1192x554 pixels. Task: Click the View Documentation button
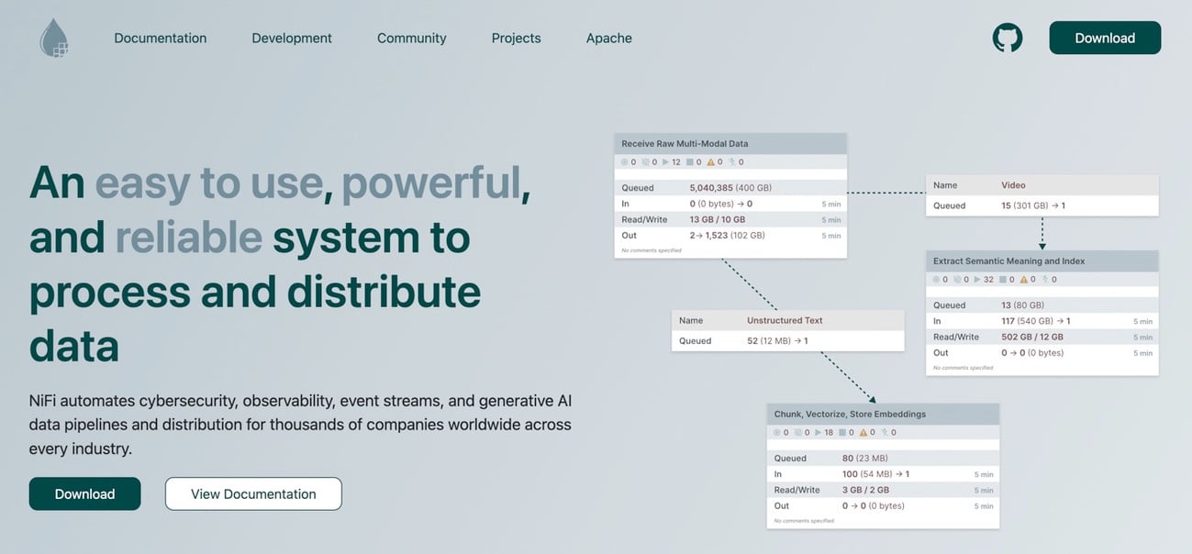point(252,493)
